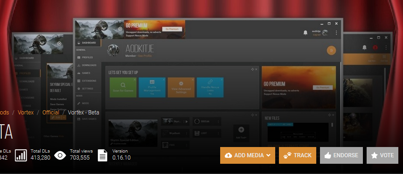403x174 pixels.
Task: Open the Skyrim Special Edition game thumbnail
Action: click(133, 133)
